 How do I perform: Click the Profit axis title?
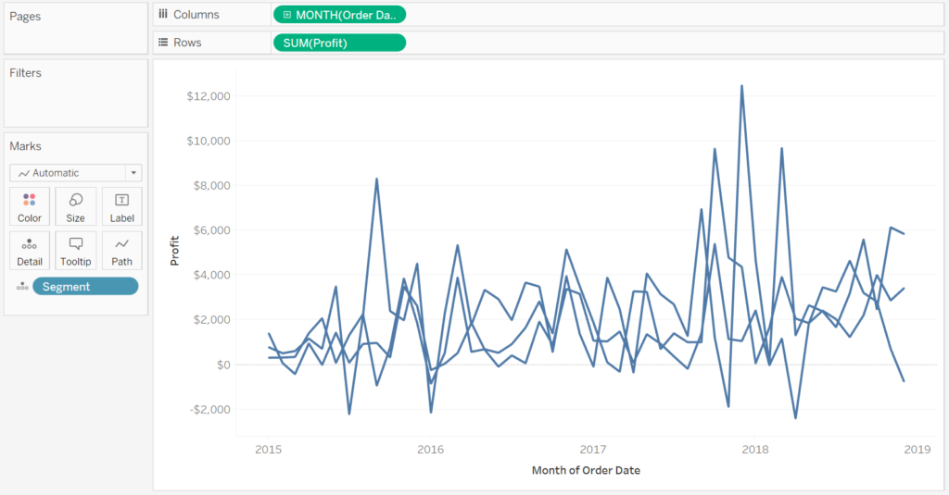(x=175, y=251)
